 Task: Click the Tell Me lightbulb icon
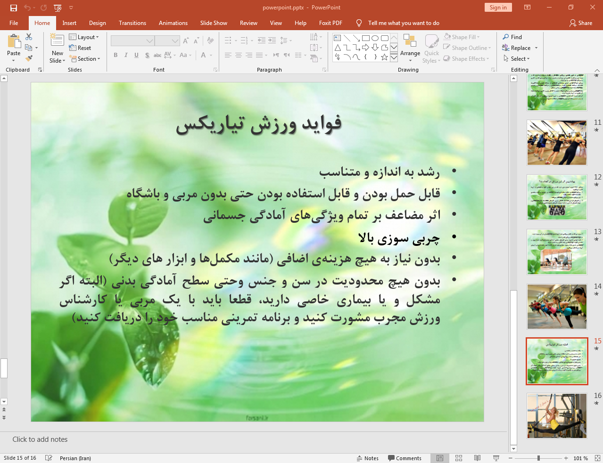(359, 23)
